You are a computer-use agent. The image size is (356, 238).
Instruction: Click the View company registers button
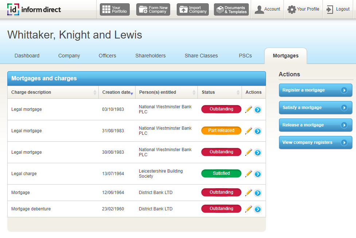point(315,142)
